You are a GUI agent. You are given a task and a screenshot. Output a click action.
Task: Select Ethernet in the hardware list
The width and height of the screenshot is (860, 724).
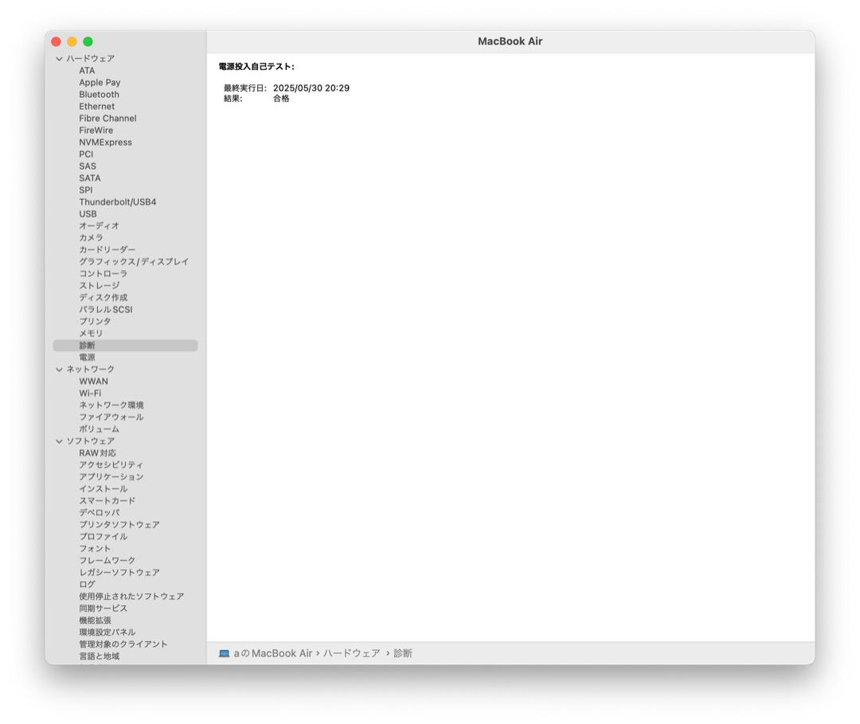coord(96,107)
